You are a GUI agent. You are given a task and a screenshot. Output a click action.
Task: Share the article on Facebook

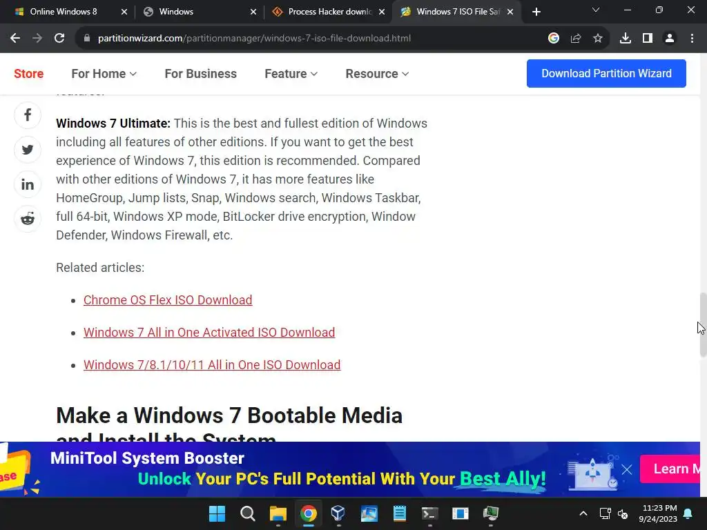coord(28,115)
